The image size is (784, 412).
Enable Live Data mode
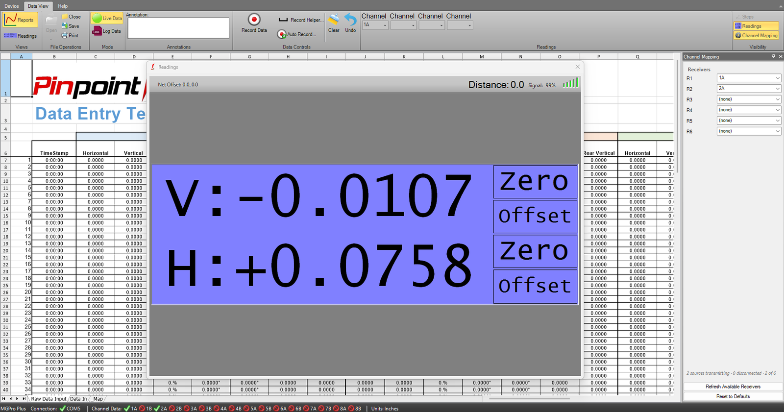(x=107, y=18)
